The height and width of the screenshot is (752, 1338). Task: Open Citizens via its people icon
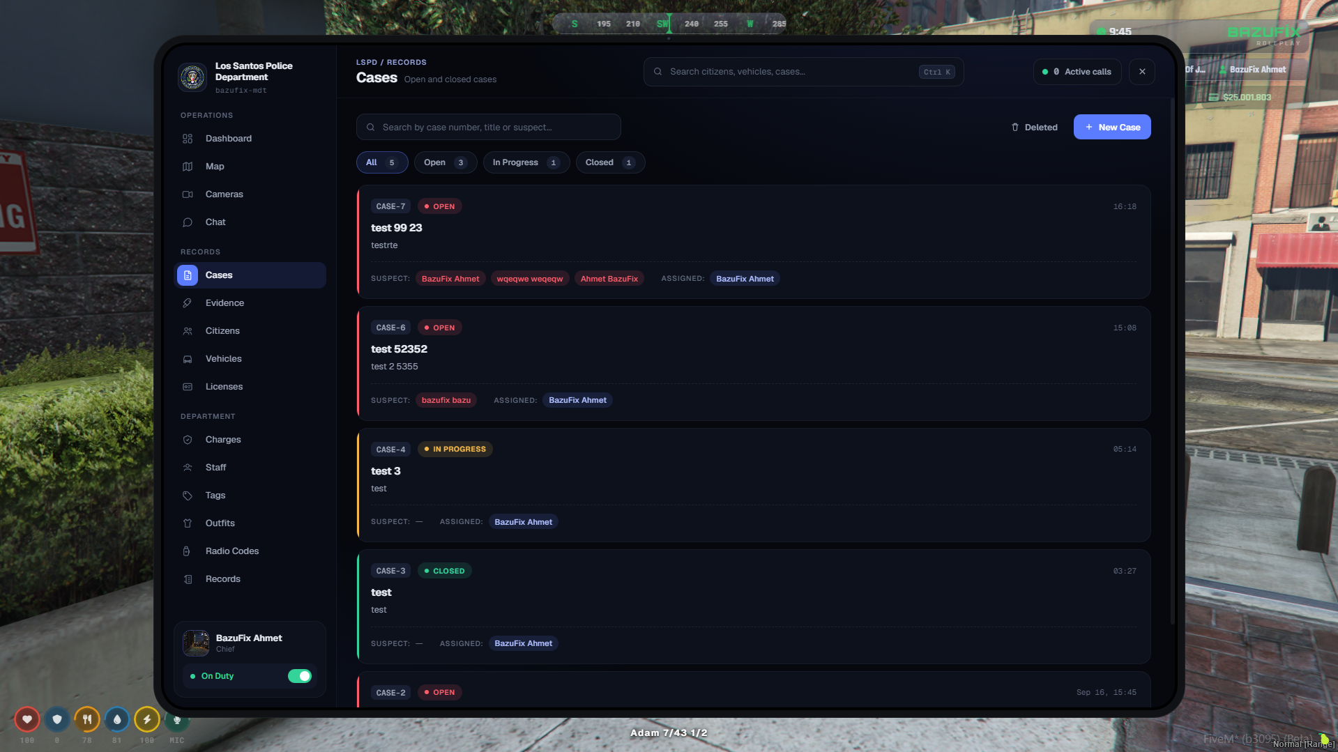[x=188, y=331]
